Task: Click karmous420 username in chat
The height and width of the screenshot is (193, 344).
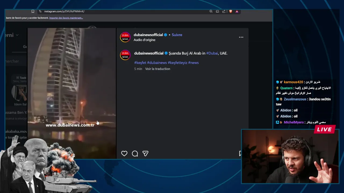Action: coord(293,82)
